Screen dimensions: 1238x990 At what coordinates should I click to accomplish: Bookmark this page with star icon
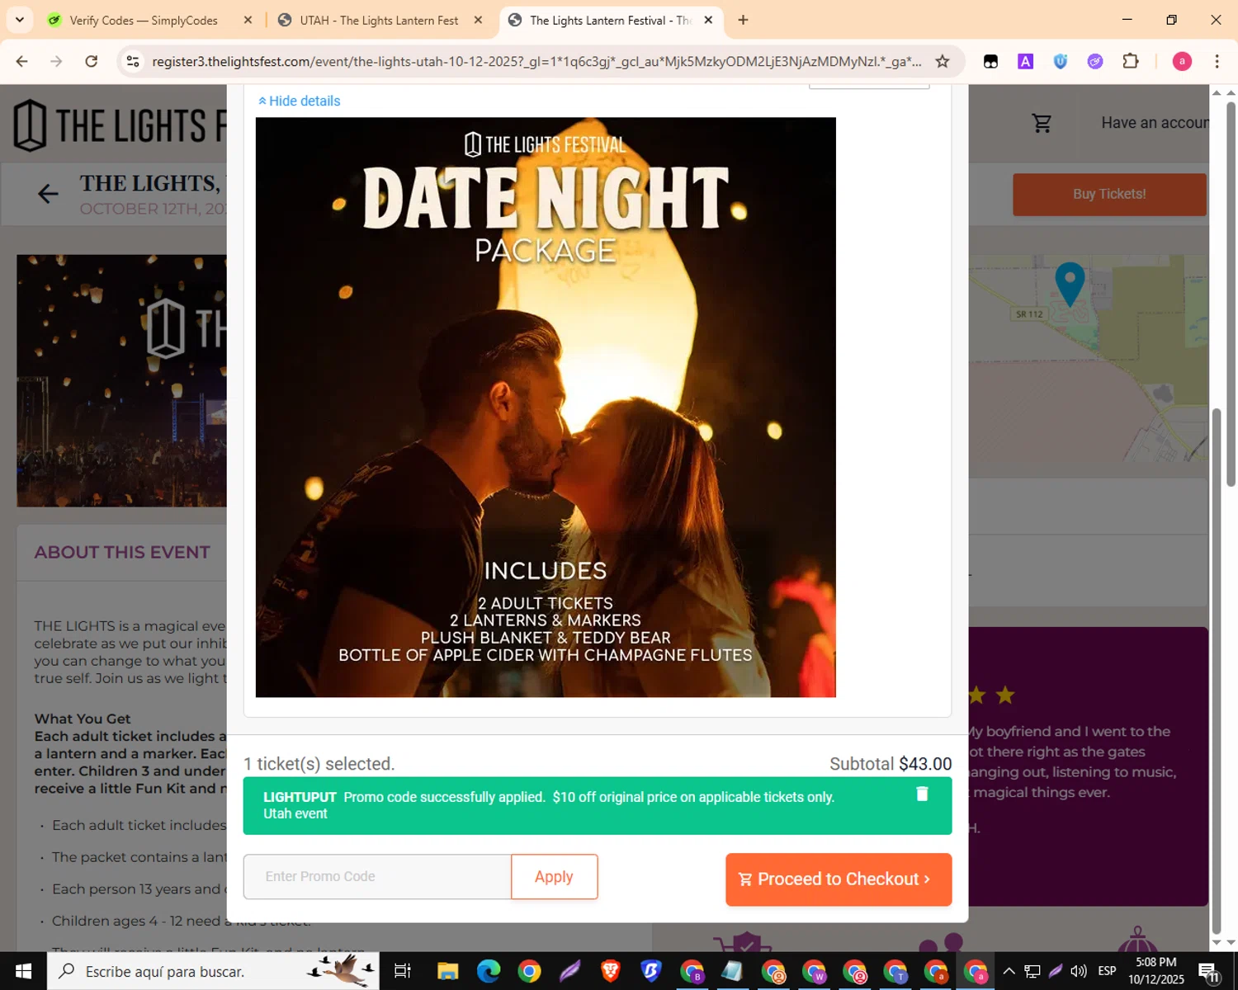[x=942, y=61]
